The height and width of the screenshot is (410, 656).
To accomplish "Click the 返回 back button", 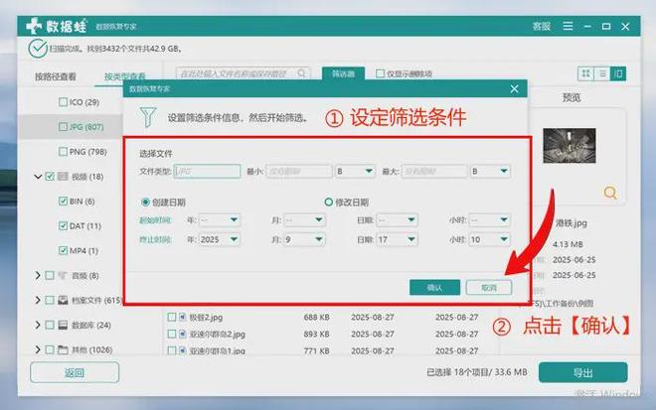I will click(x=75, y=372).
